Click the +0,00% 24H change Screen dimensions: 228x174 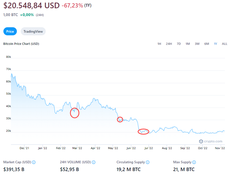pos(27,15)
